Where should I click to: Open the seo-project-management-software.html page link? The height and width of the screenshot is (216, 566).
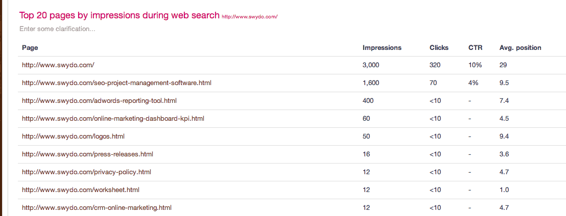click(116, 83)
